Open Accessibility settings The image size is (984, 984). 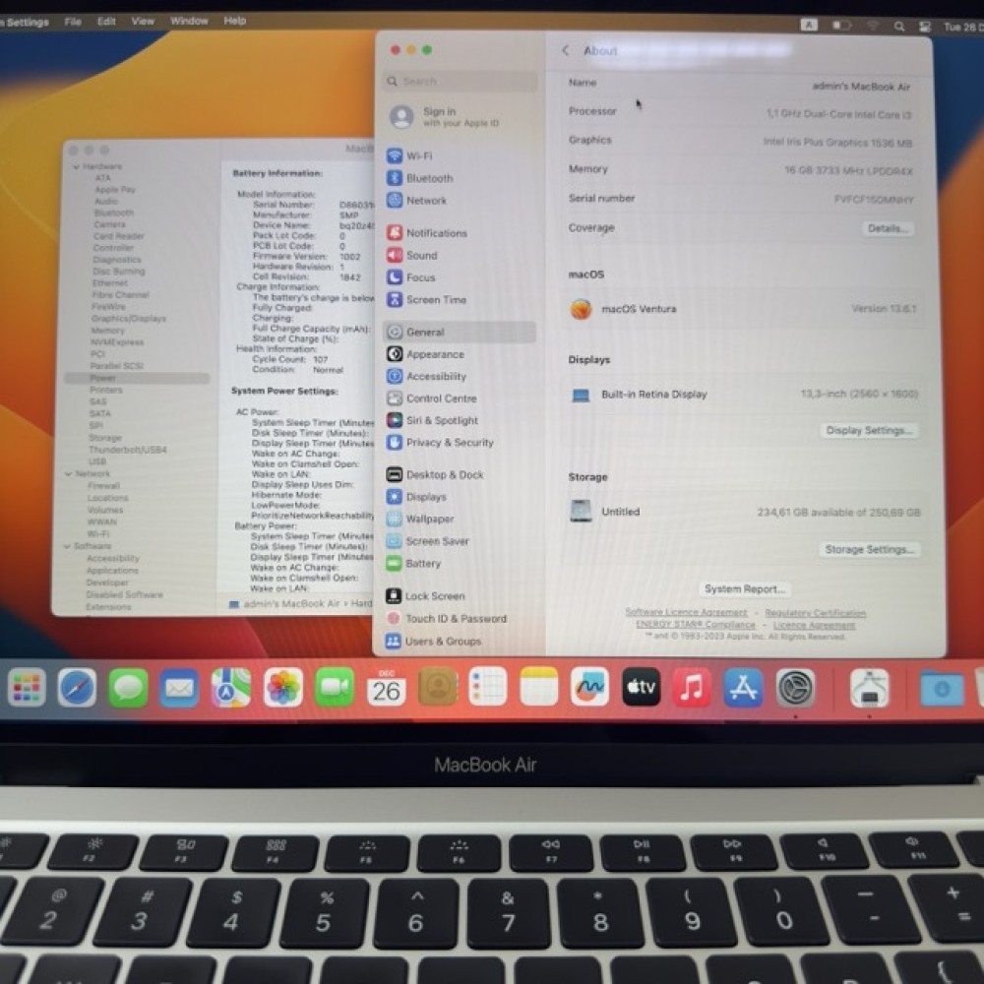[x=426, y=376]
